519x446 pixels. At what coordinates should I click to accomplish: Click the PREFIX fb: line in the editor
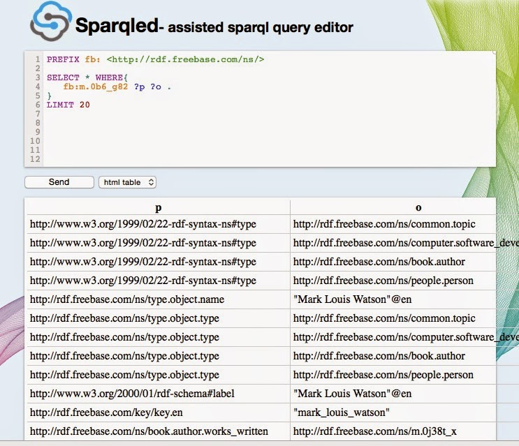tap(156, 59)
